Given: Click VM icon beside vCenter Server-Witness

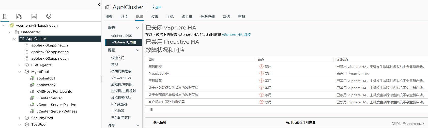Looking at the screenshot, I should (32, 111).
